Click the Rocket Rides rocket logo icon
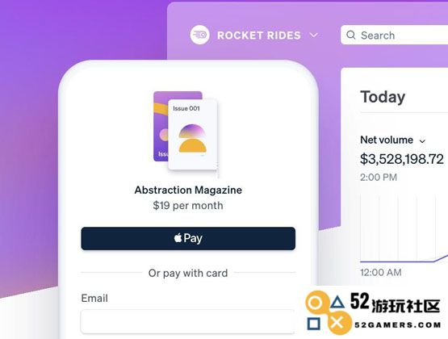The image size is (448, 339). click(x=199, y=35)
